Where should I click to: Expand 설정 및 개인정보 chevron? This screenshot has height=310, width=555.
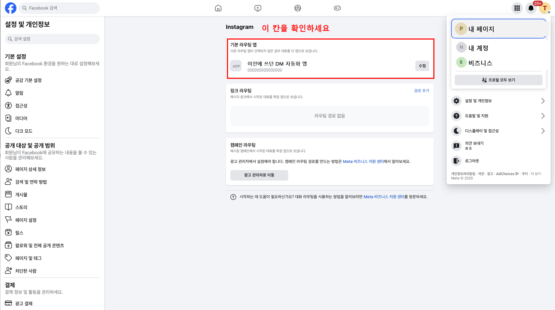(543, 101)
